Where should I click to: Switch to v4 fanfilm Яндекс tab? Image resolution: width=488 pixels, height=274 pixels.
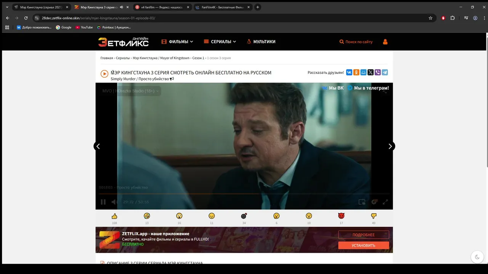[x=162, y=7]
